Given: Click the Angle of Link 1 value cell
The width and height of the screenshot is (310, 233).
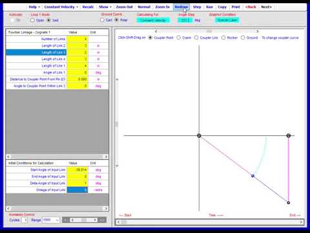Looking at the screenshot, I should pos(77,72).
